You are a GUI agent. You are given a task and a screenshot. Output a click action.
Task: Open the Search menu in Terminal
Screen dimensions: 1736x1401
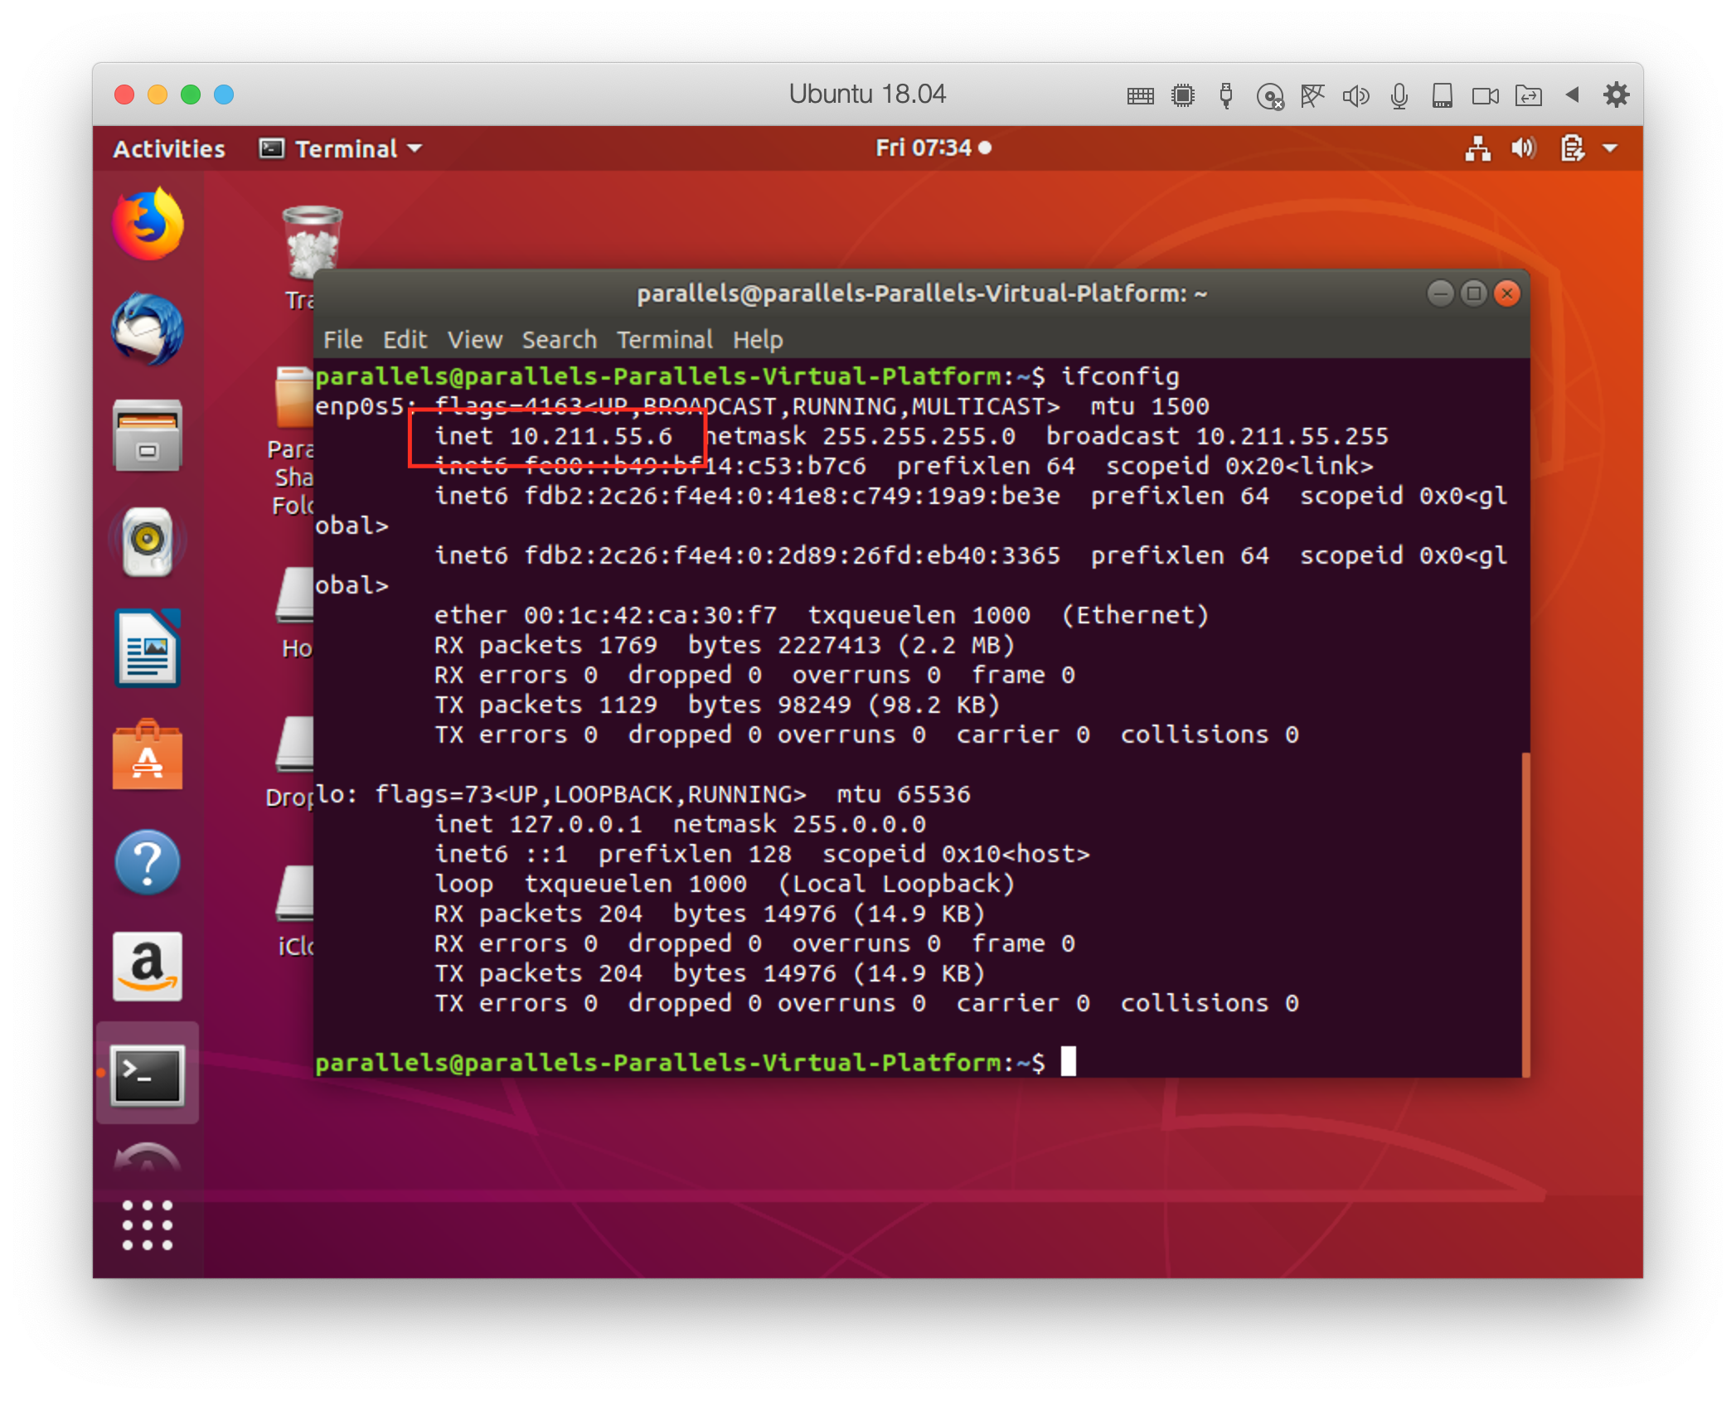(560, 340)
